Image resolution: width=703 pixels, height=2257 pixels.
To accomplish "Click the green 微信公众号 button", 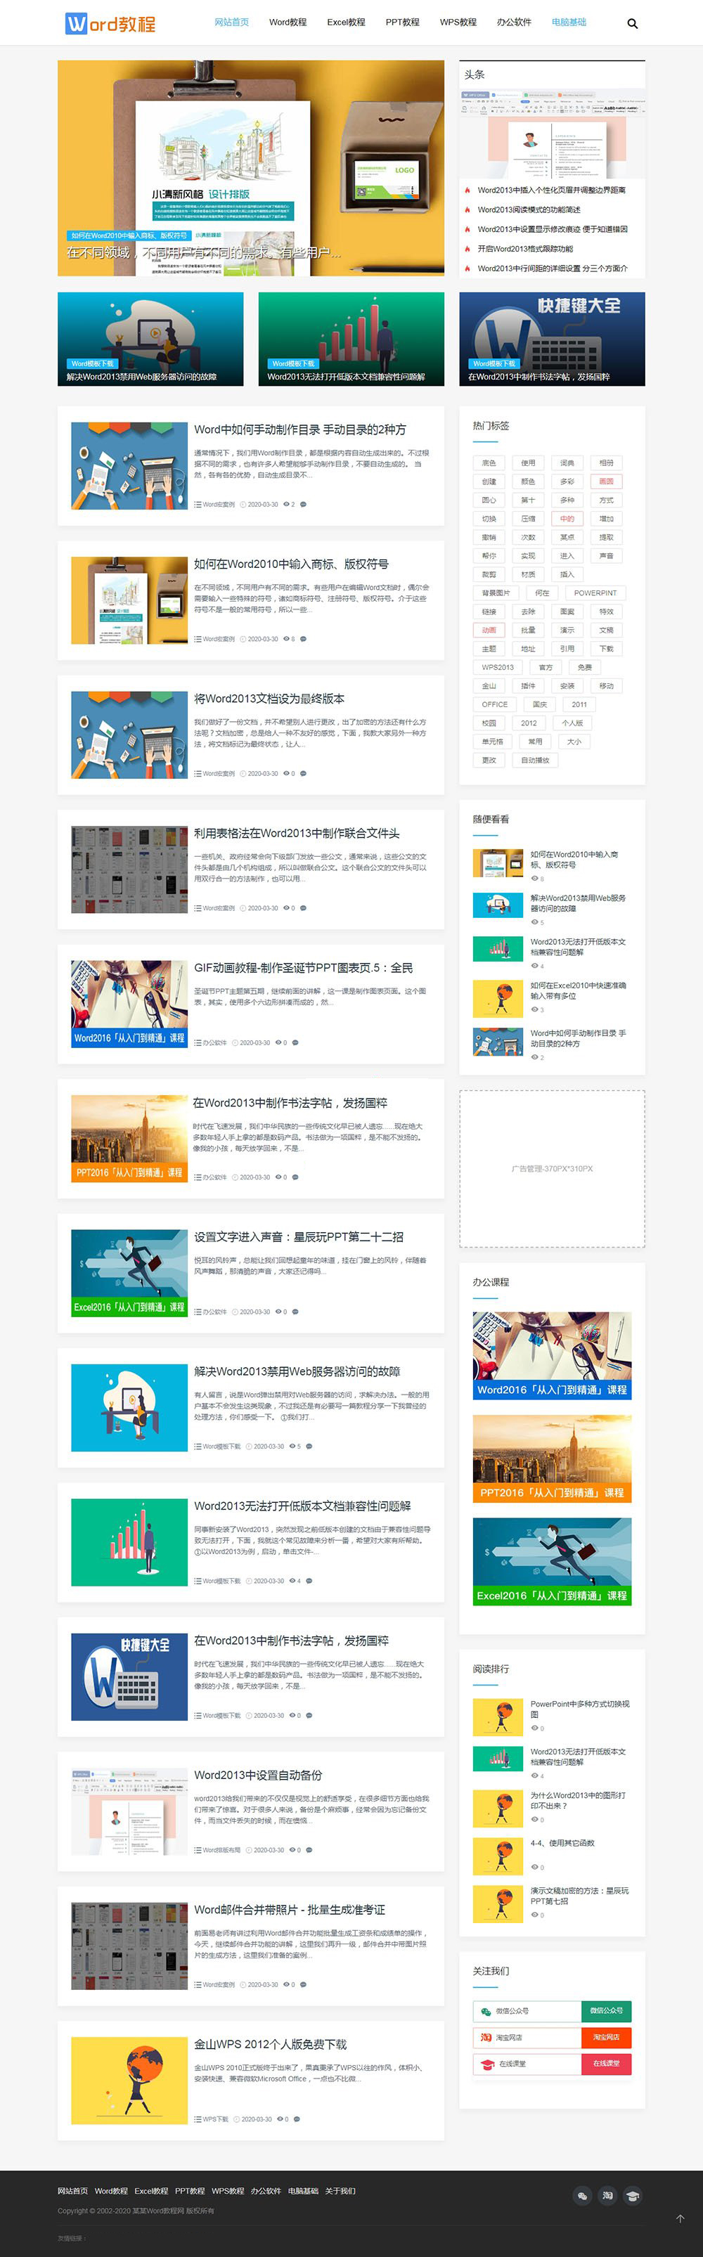I will click(607, 2011).
